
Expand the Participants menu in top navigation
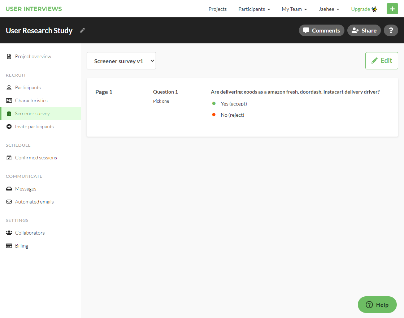[254, 9]
